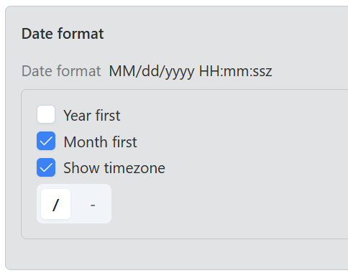
Task: Click the separator segmented control background
Action: tap(74, 204)
